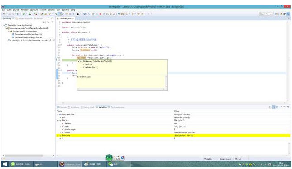Image resolution: width=292 pixels, height=169 pixels.
Task: Open the File menu
Action: click(4, 10)
